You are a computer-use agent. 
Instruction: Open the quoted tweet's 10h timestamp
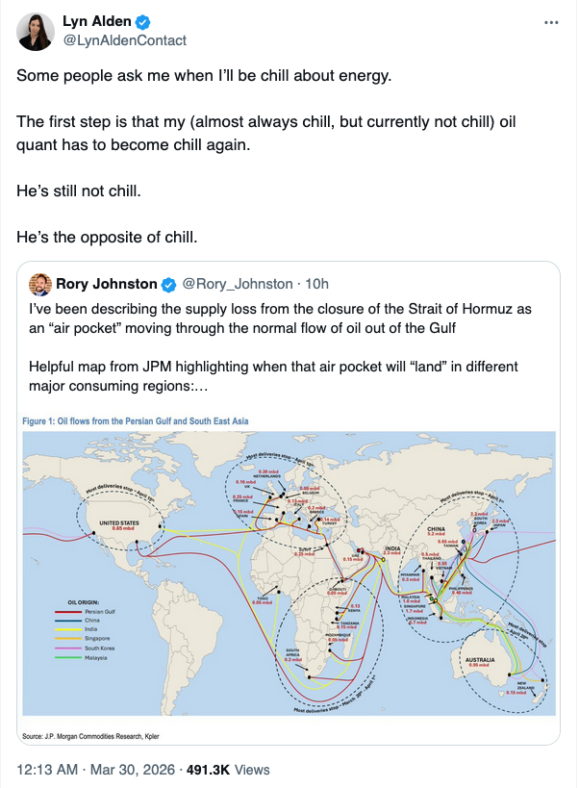pos(315,284)
